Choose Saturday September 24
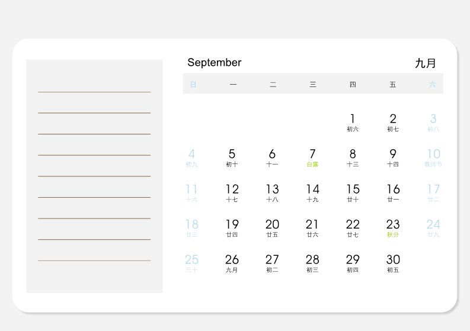 pos(433,228)
